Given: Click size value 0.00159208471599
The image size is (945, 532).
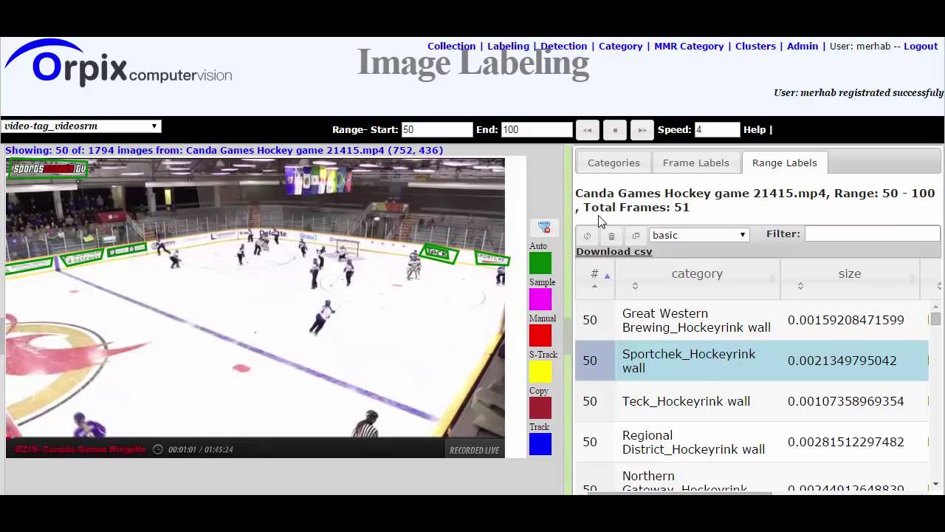Looking at the screenshot, I should tap(845, 320).
